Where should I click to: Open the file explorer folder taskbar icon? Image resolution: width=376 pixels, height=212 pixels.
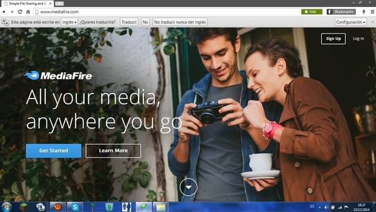coord(160,207)
